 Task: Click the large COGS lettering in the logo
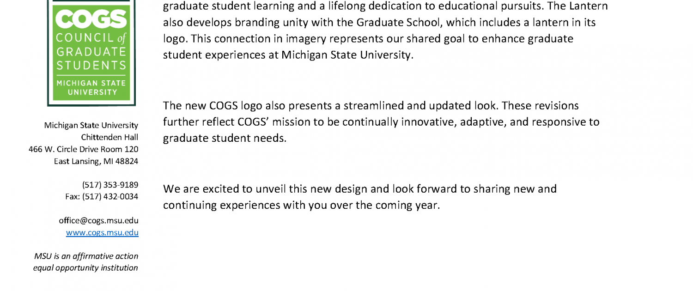click(x=91, y=19)
